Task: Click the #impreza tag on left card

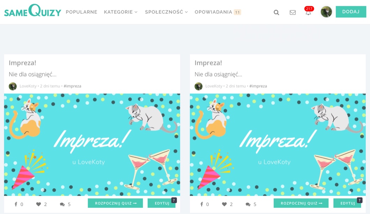Action: click(x=73, y=86)
